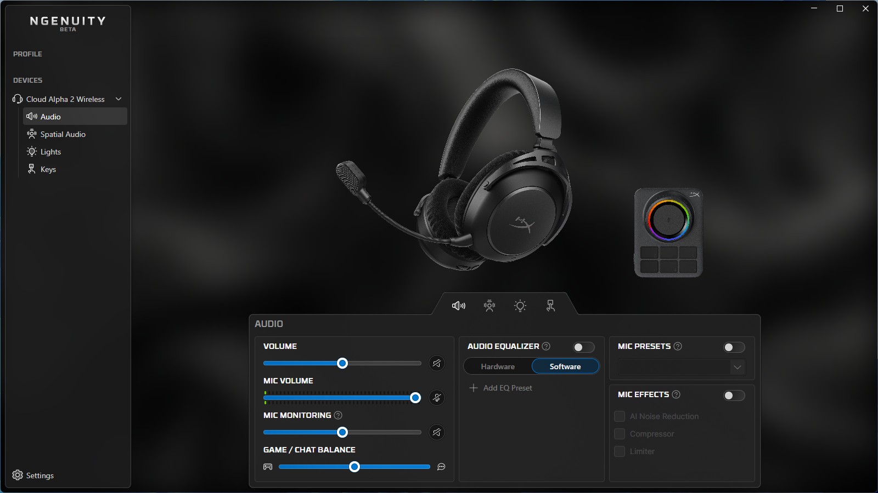
Task: Click Mic Monitoring help question icon
Action: (338, 415)
